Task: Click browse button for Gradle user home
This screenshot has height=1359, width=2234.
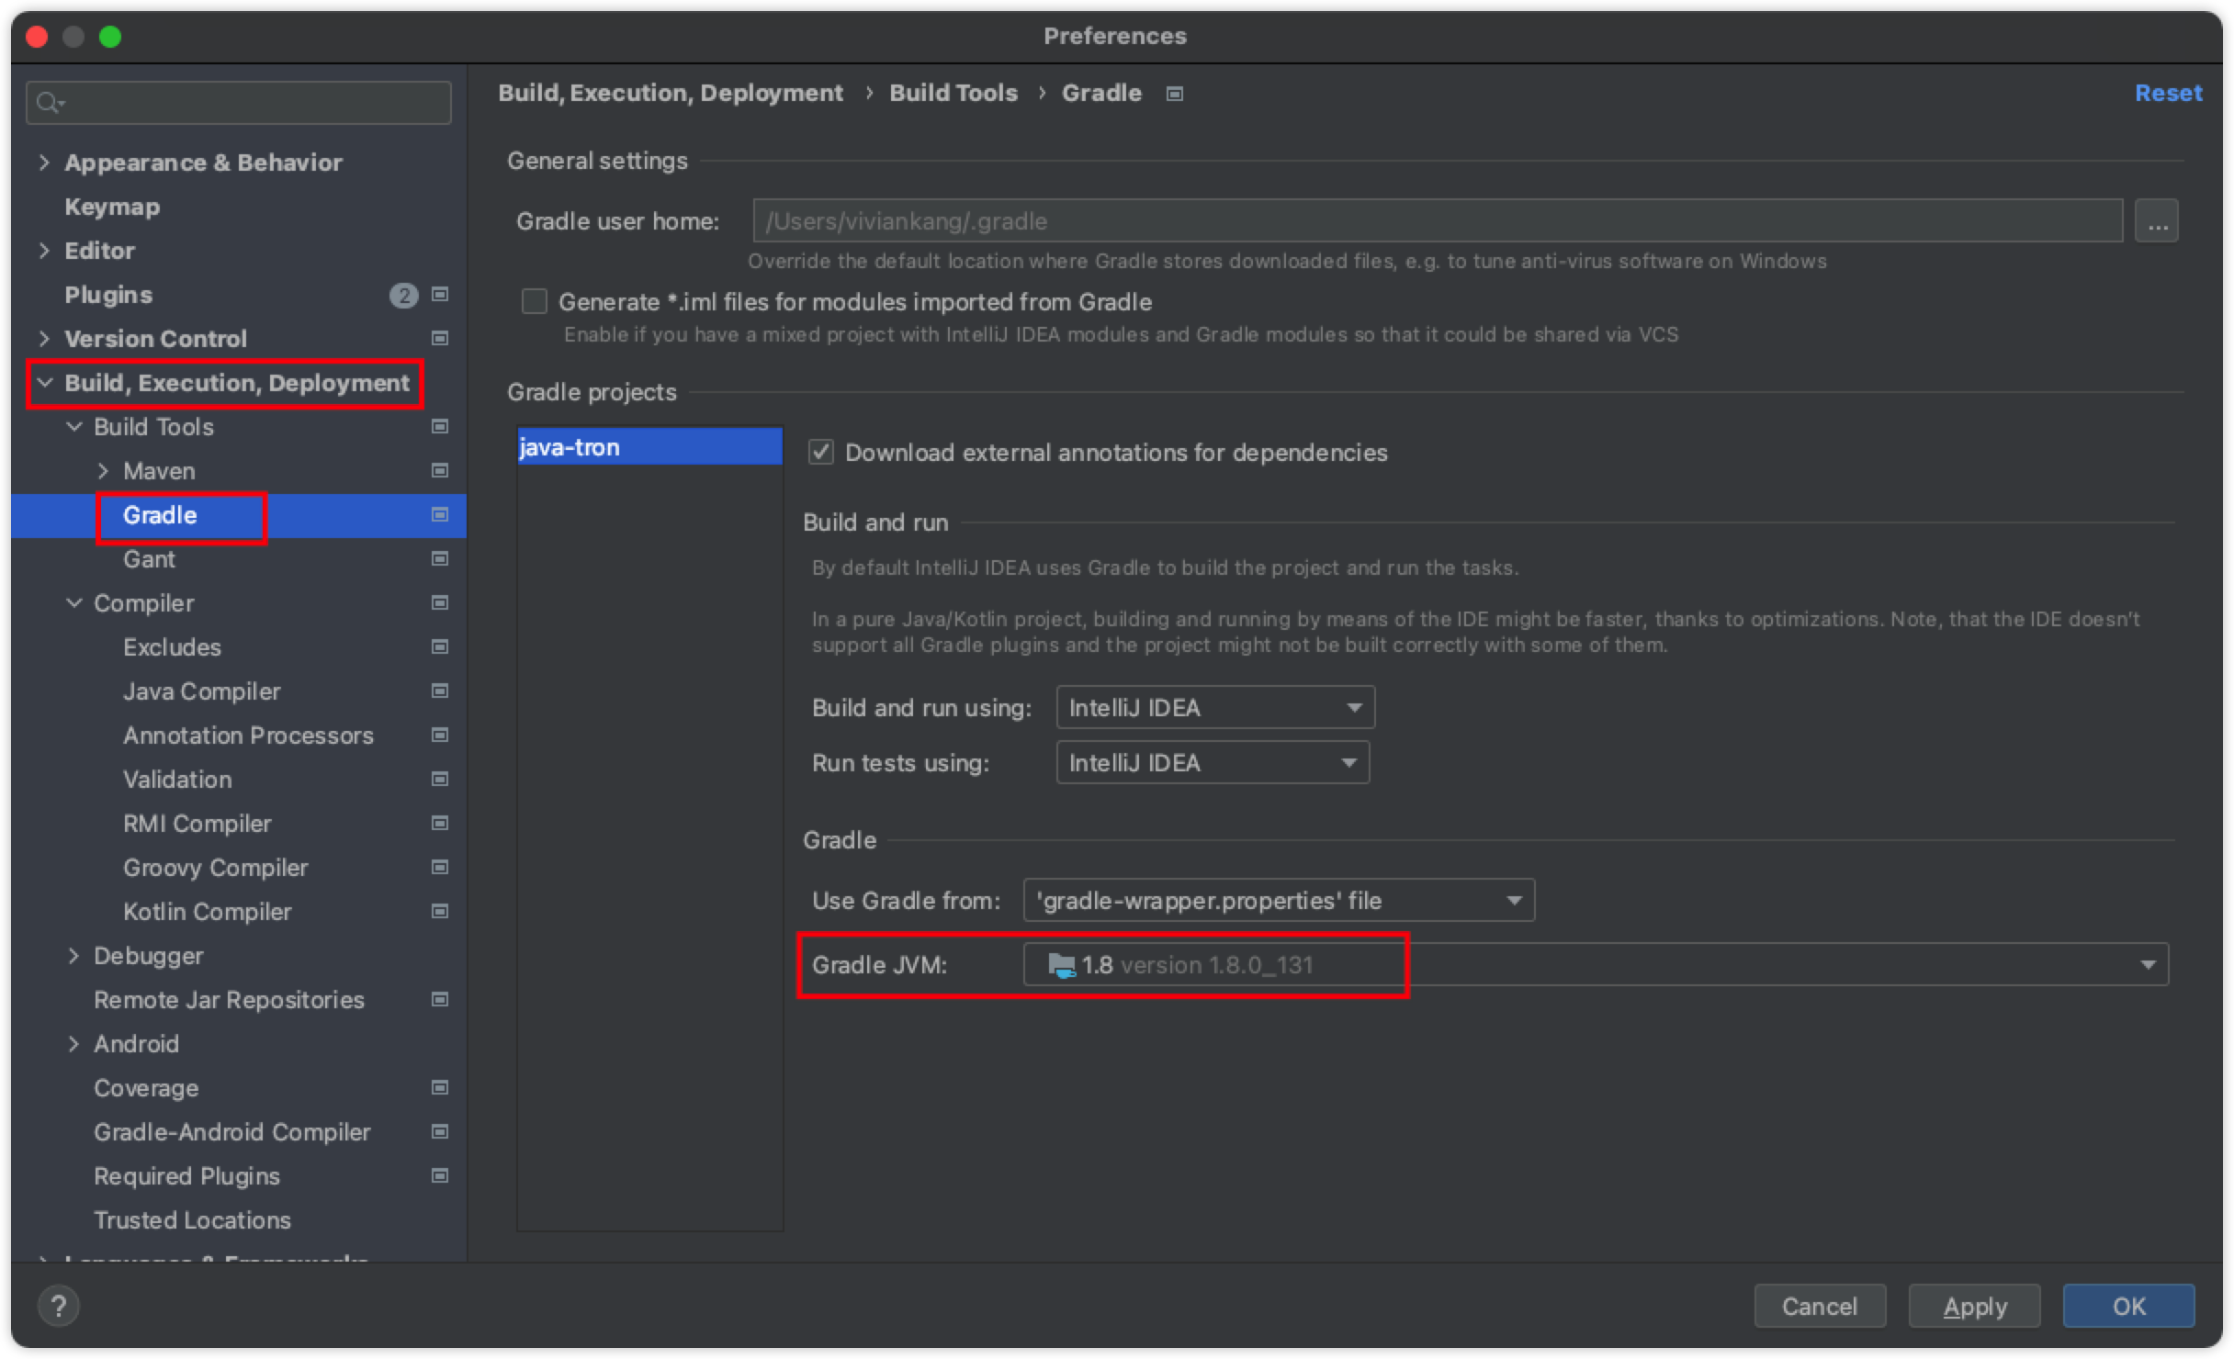Action: (x=2156, y=221)
